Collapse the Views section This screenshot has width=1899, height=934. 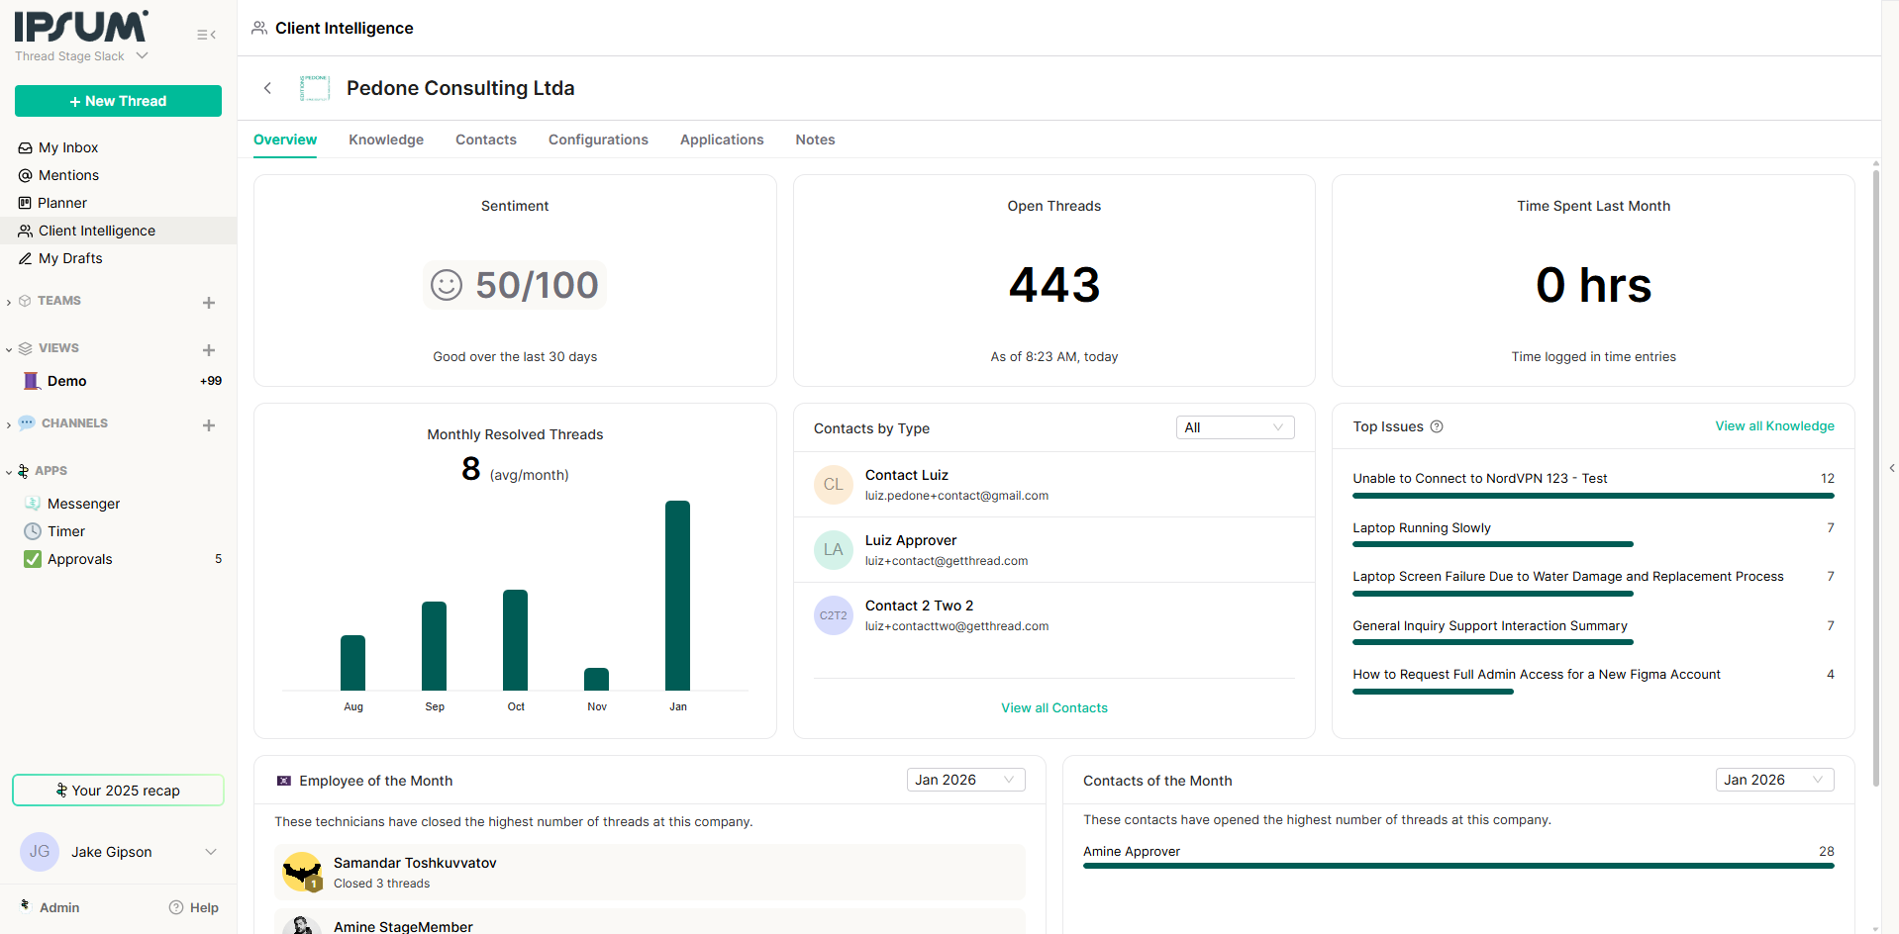(9, 349)
